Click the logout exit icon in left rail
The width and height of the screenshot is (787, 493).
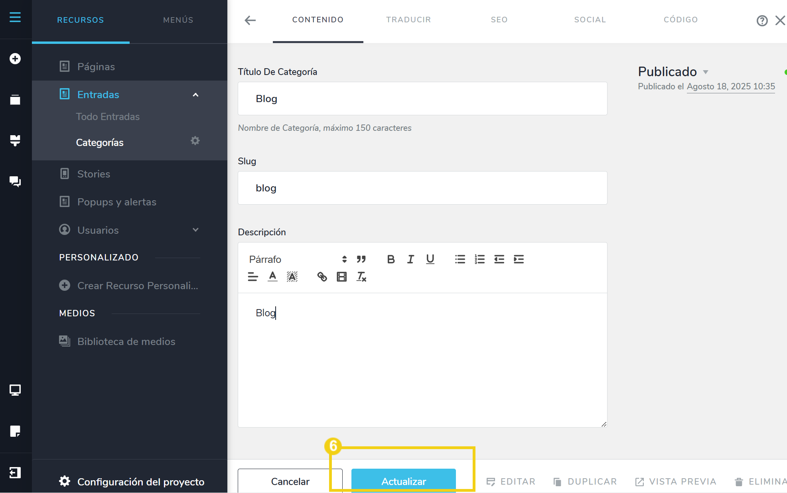tap(15, 473)
